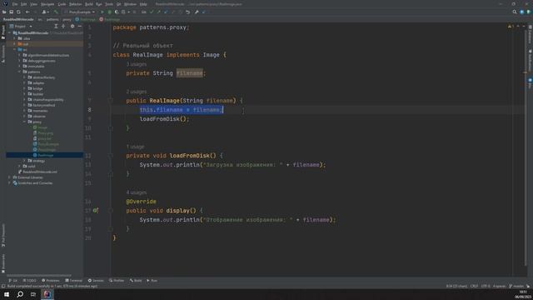Screen dimensions: 533x300
Task: Click the Save All toolbar icon
Action: 11,12
